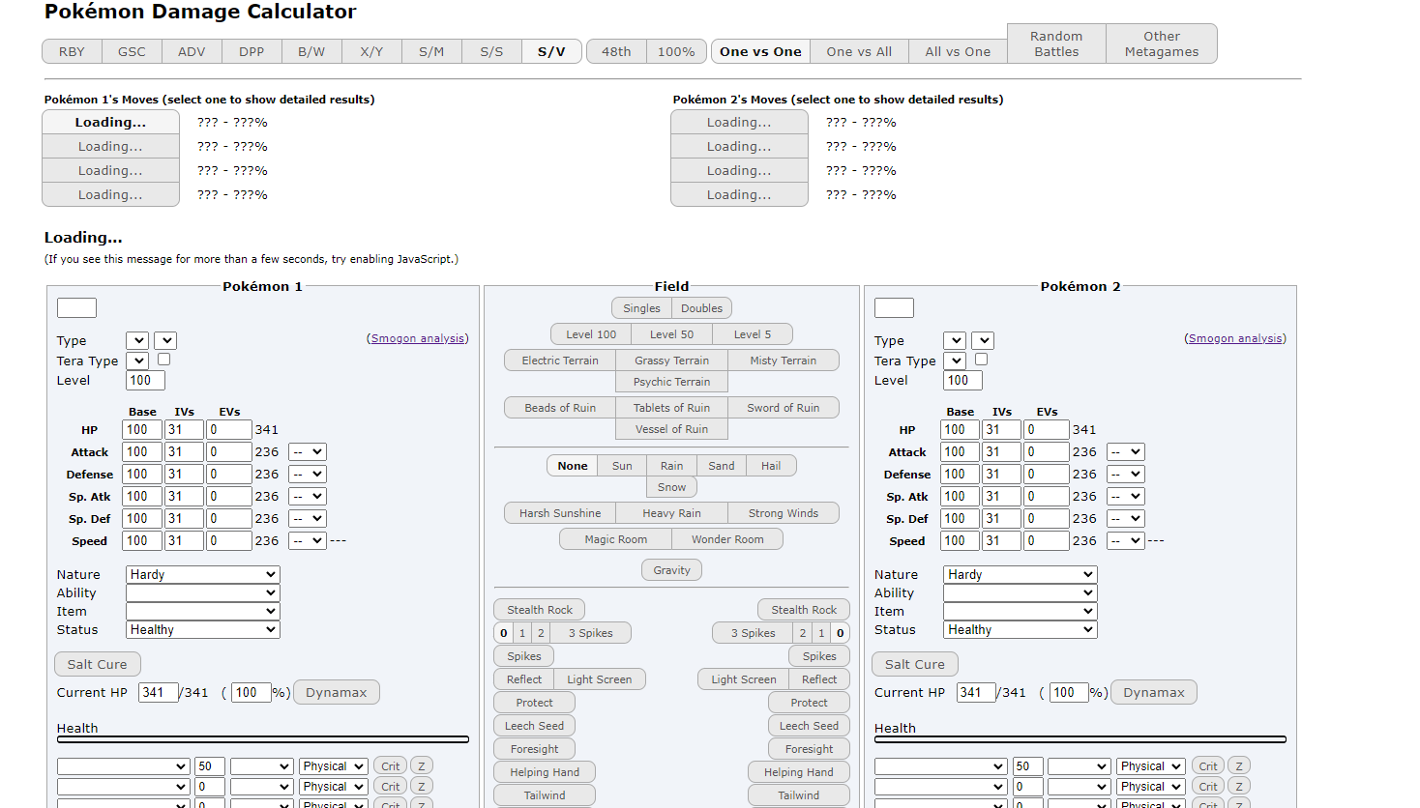Screen dimensions: 1420x808
Task: Click Pokémon 2 Current HP field
Action: coord(975,692)
